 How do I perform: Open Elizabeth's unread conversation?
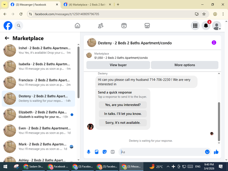[x=38, y=114]
